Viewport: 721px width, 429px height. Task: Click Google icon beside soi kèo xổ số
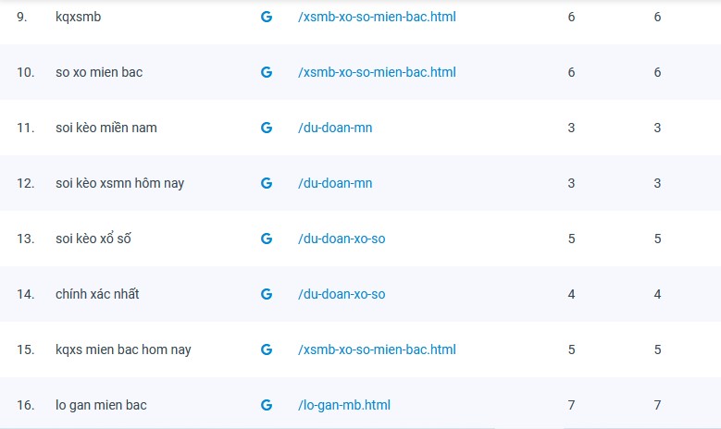[x=267, y=239]
